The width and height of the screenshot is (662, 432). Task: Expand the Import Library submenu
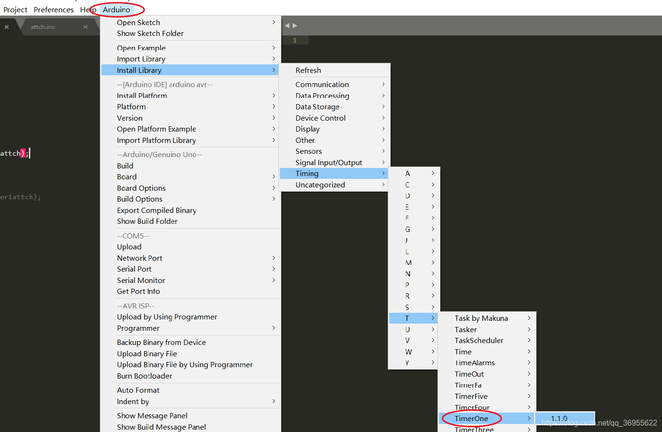click(x=190, y=59)
